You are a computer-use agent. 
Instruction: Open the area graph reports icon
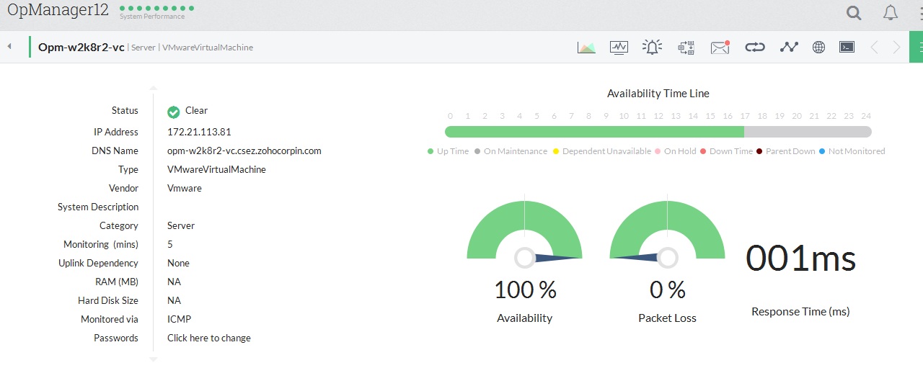(x=586, y=48)
